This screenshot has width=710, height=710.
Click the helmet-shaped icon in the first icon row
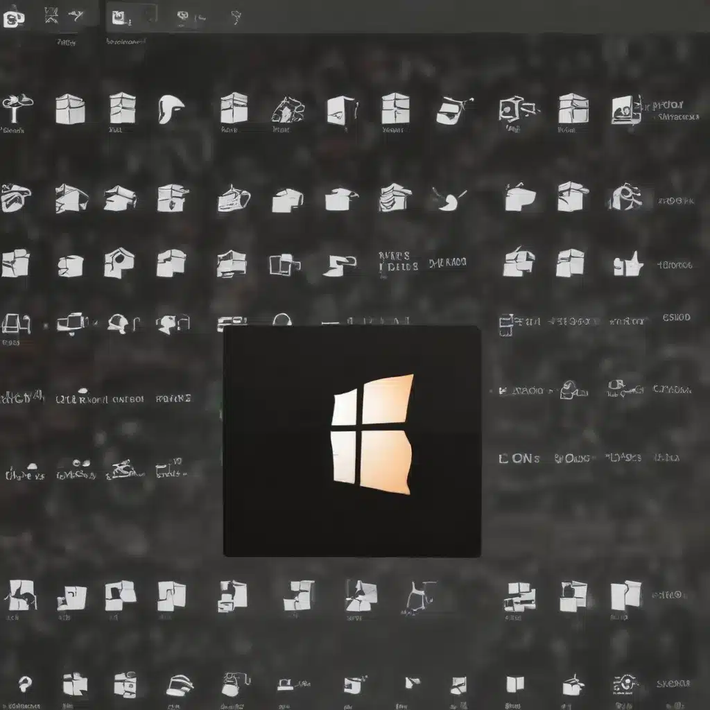coord(171,109)
